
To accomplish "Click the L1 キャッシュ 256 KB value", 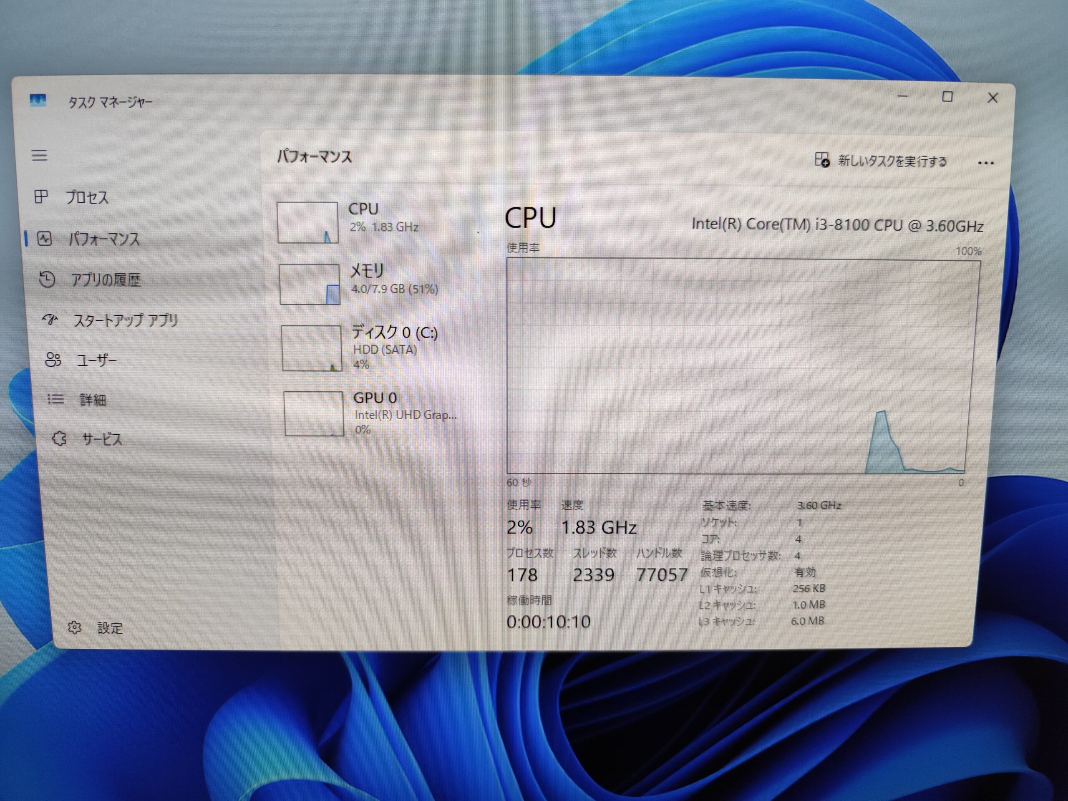I will (809, 588).
